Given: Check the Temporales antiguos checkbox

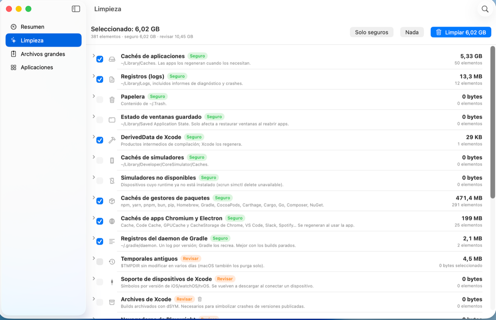Looking at the screenshot, I should click(x=100, y=262).
